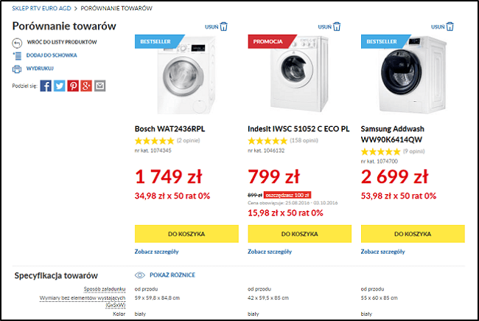Share comparison on Facebook
This screenshot has height=321, width=479.
(x=46, y=86)
